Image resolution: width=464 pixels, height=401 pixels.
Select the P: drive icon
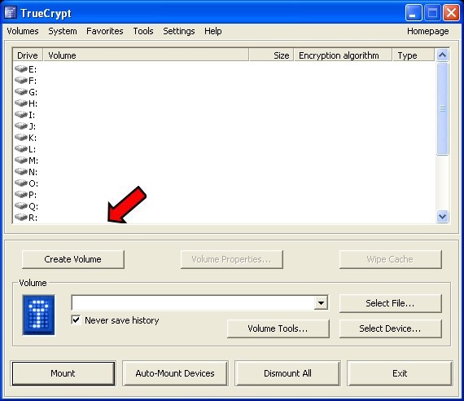click(x=21, y=195)
